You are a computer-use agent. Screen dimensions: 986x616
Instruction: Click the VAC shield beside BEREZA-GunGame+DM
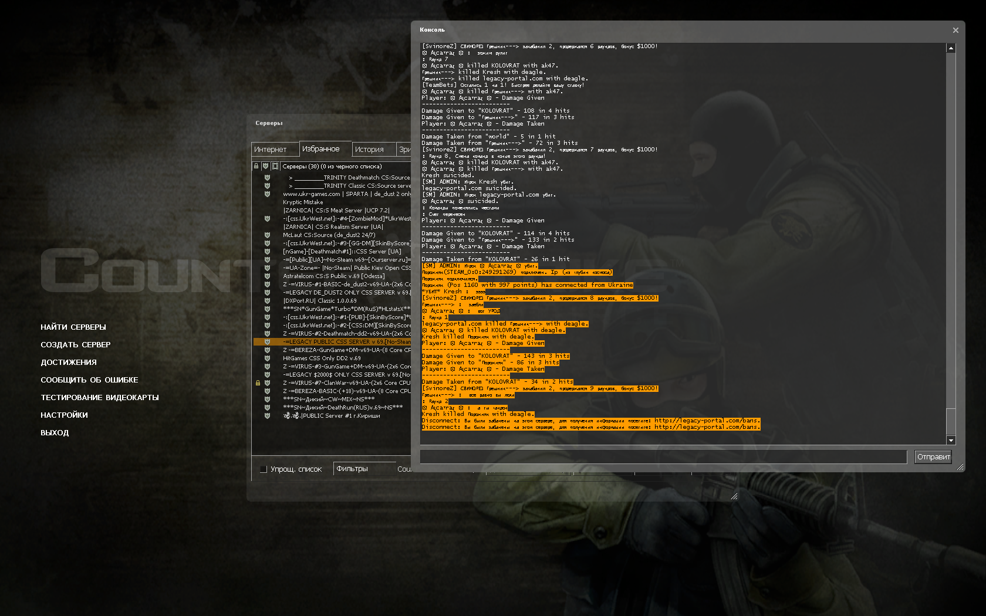267,350
